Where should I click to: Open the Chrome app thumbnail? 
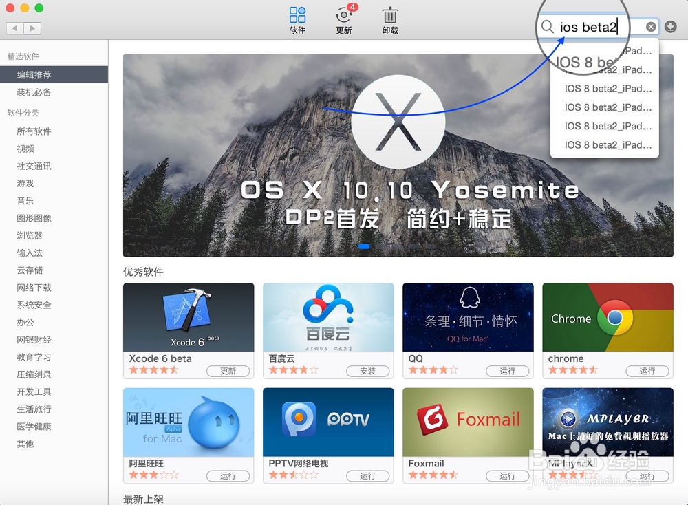coord(608,317)
